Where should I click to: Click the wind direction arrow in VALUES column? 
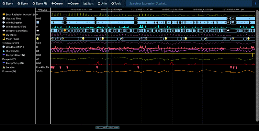38,22
